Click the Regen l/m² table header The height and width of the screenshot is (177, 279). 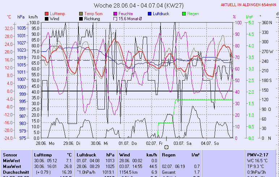(180, 155)
